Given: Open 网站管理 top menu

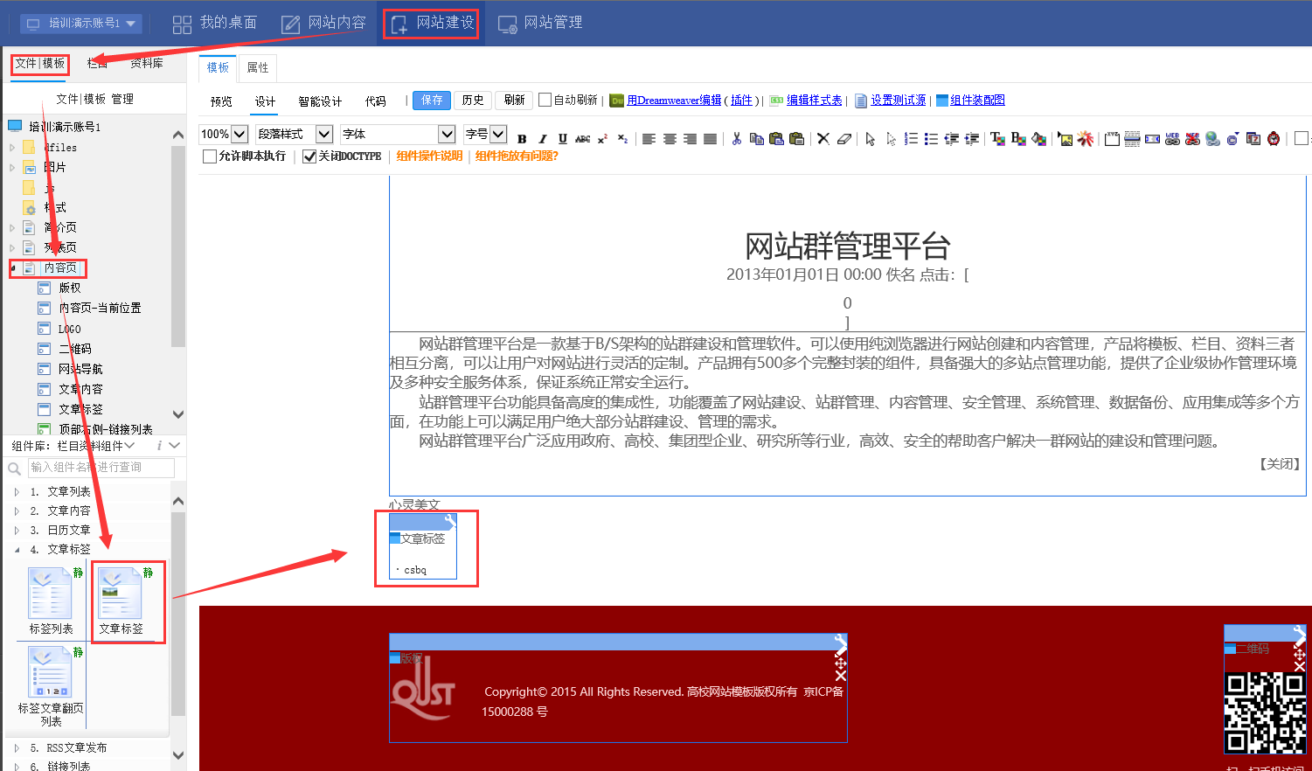Looking at the screenshot, I should point(540,23).
